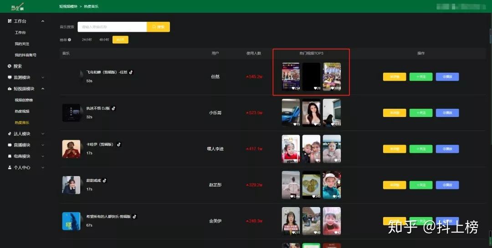Open first top video thumbnail in 任然 row
The width and height of the screenshot is (492, 248).
tap(291, 76)
